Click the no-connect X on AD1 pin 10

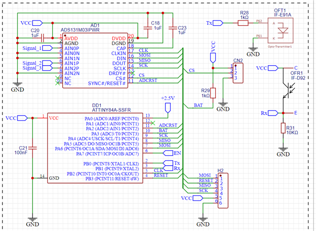click(x=57, y=83)
